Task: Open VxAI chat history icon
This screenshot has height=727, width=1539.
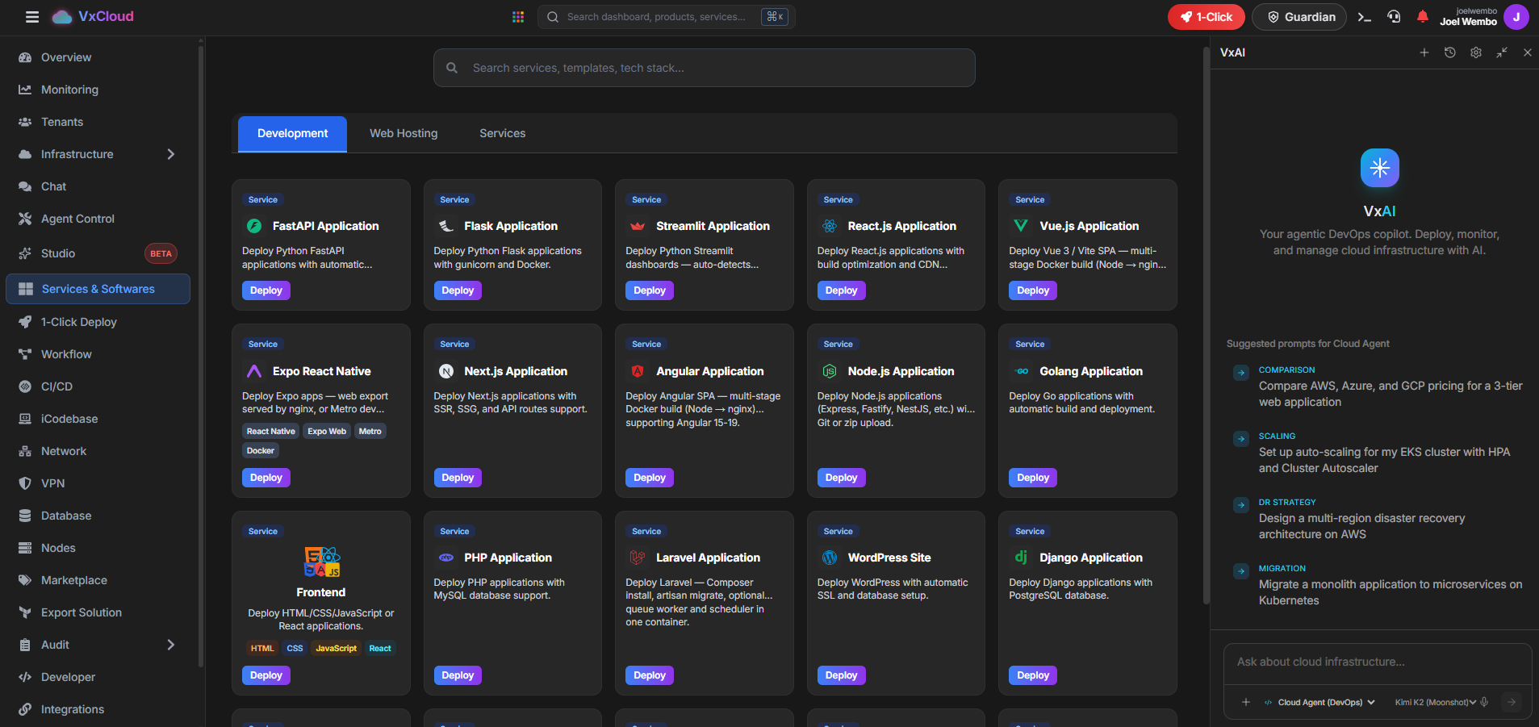Action: (x=1450, y=52)
